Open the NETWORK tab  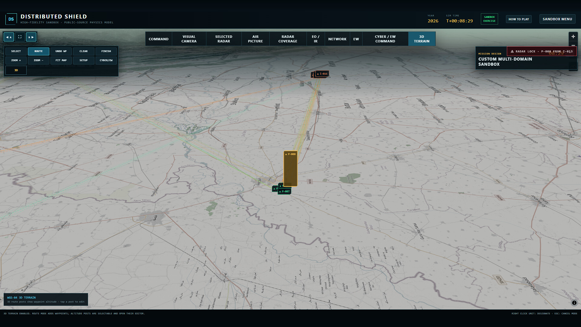pos(337,39)
